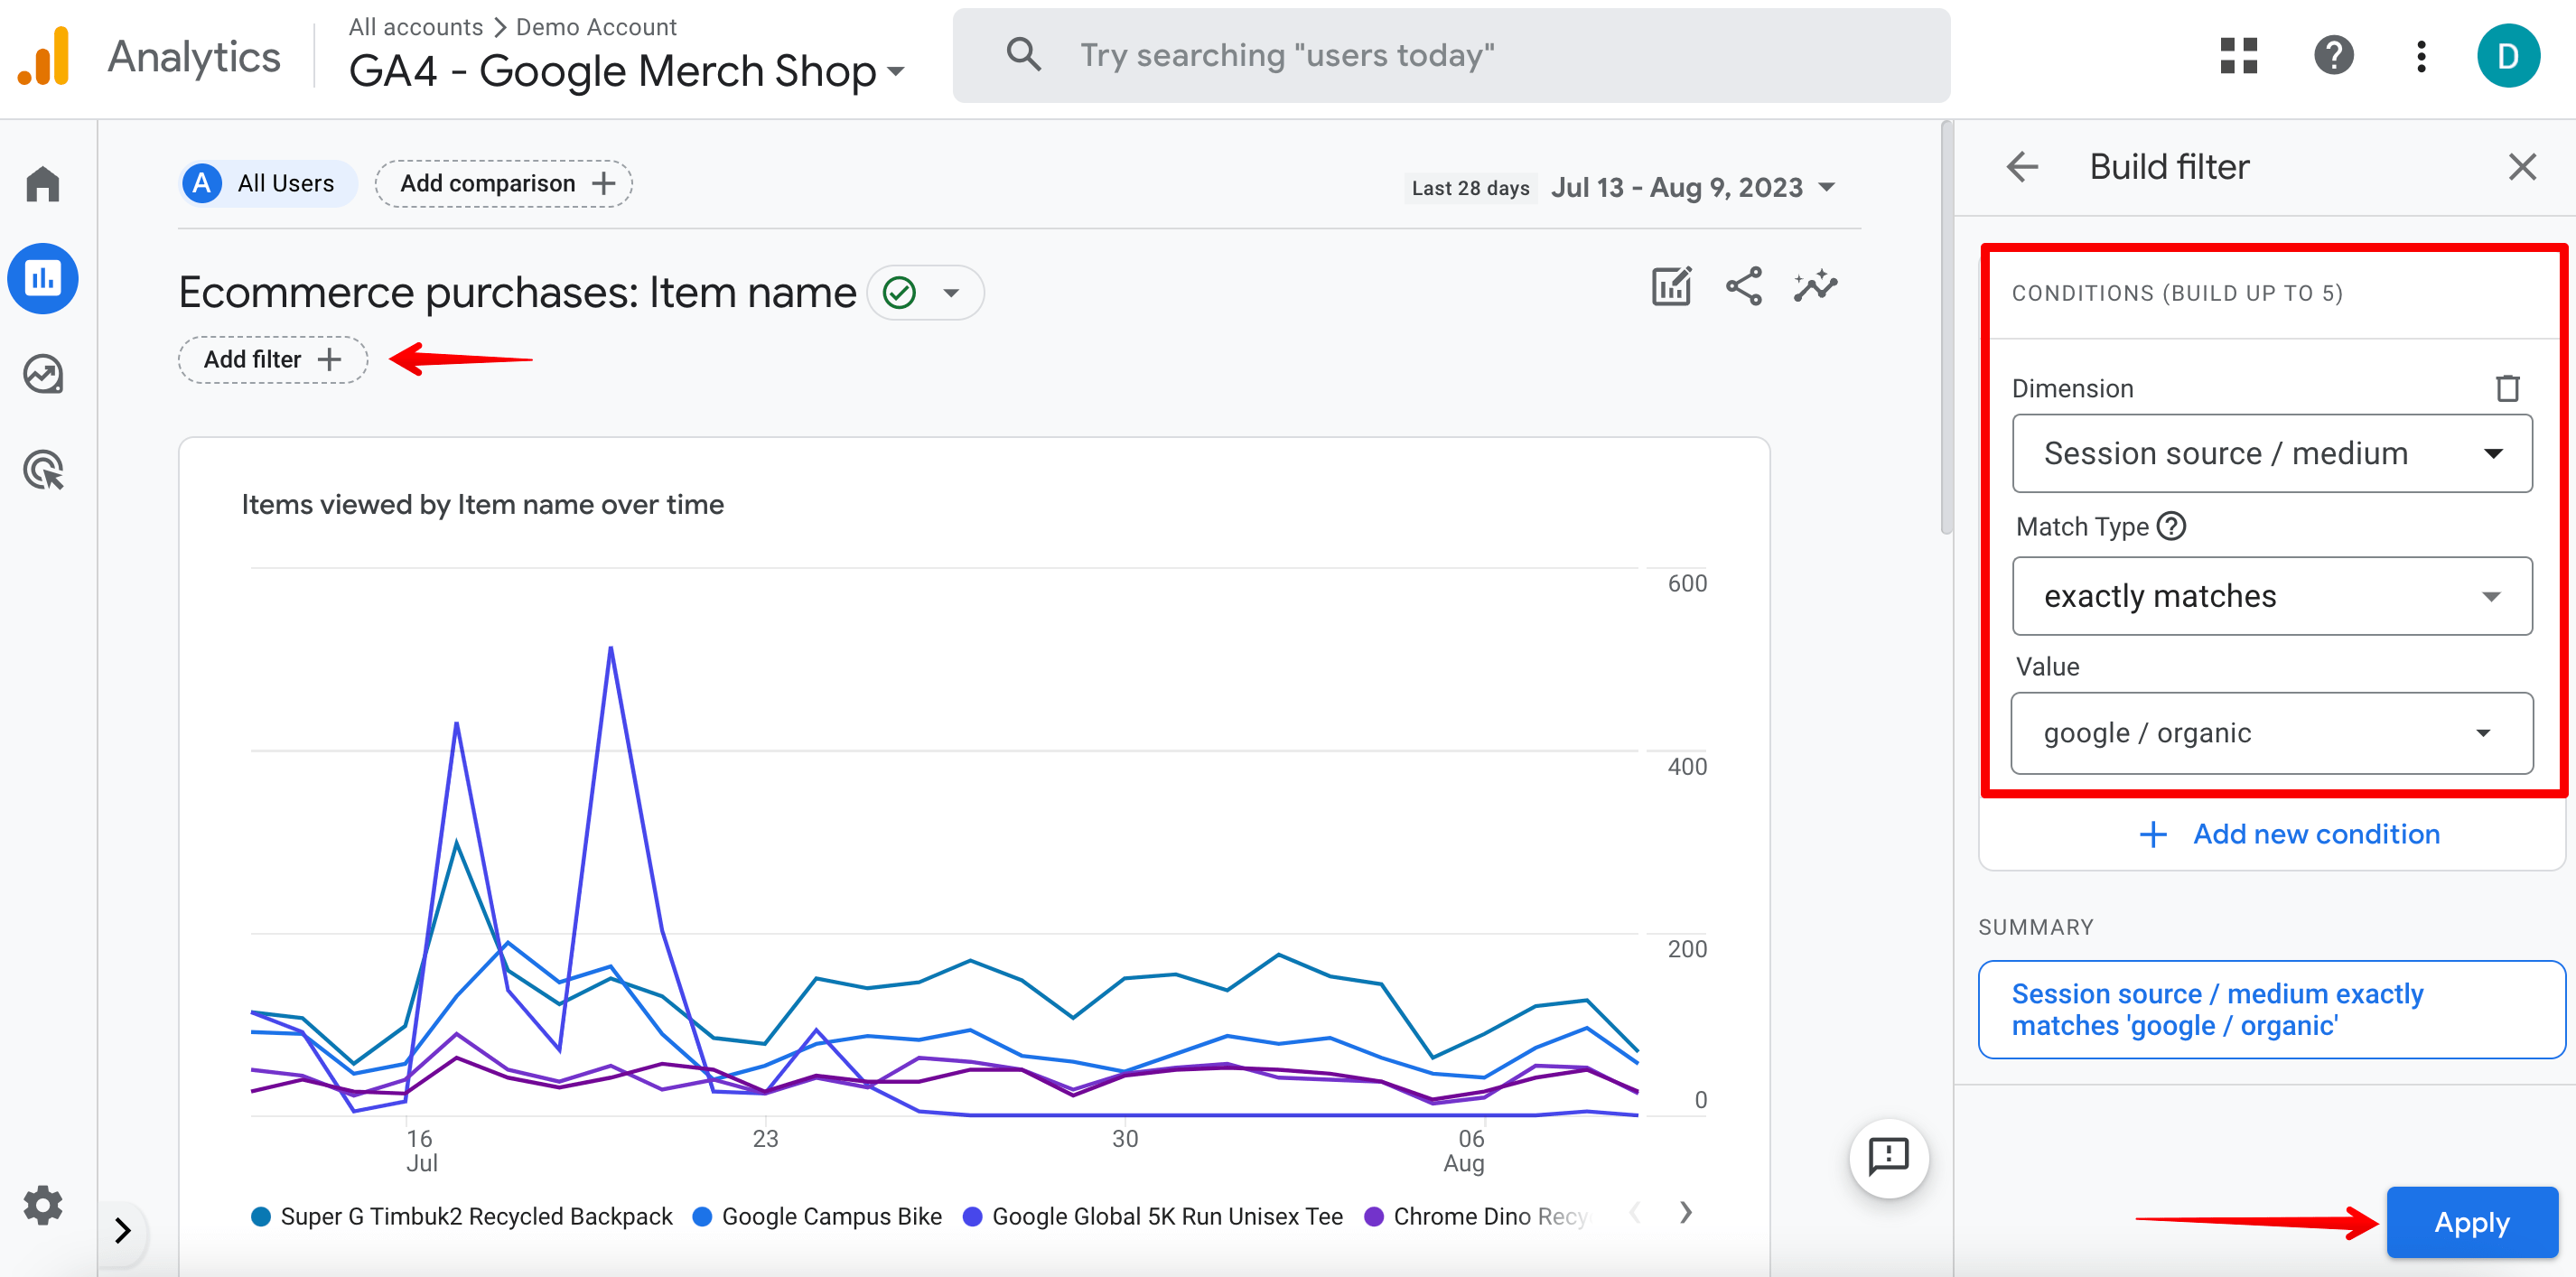Click Add comparison button

504,183
